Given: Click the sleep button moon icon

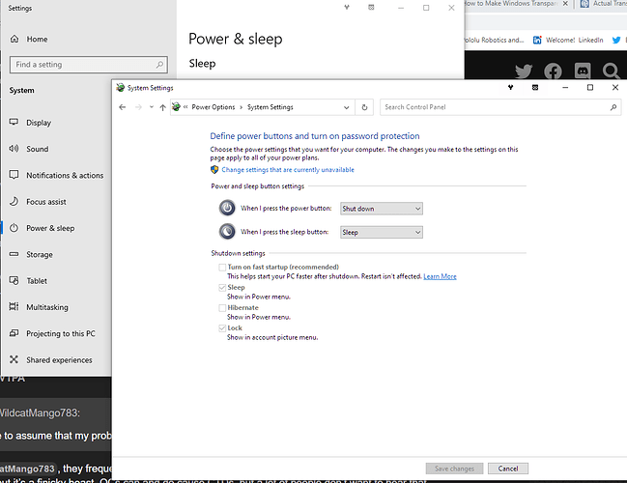Looking at the screenshot, I should (x=227, y=232).
